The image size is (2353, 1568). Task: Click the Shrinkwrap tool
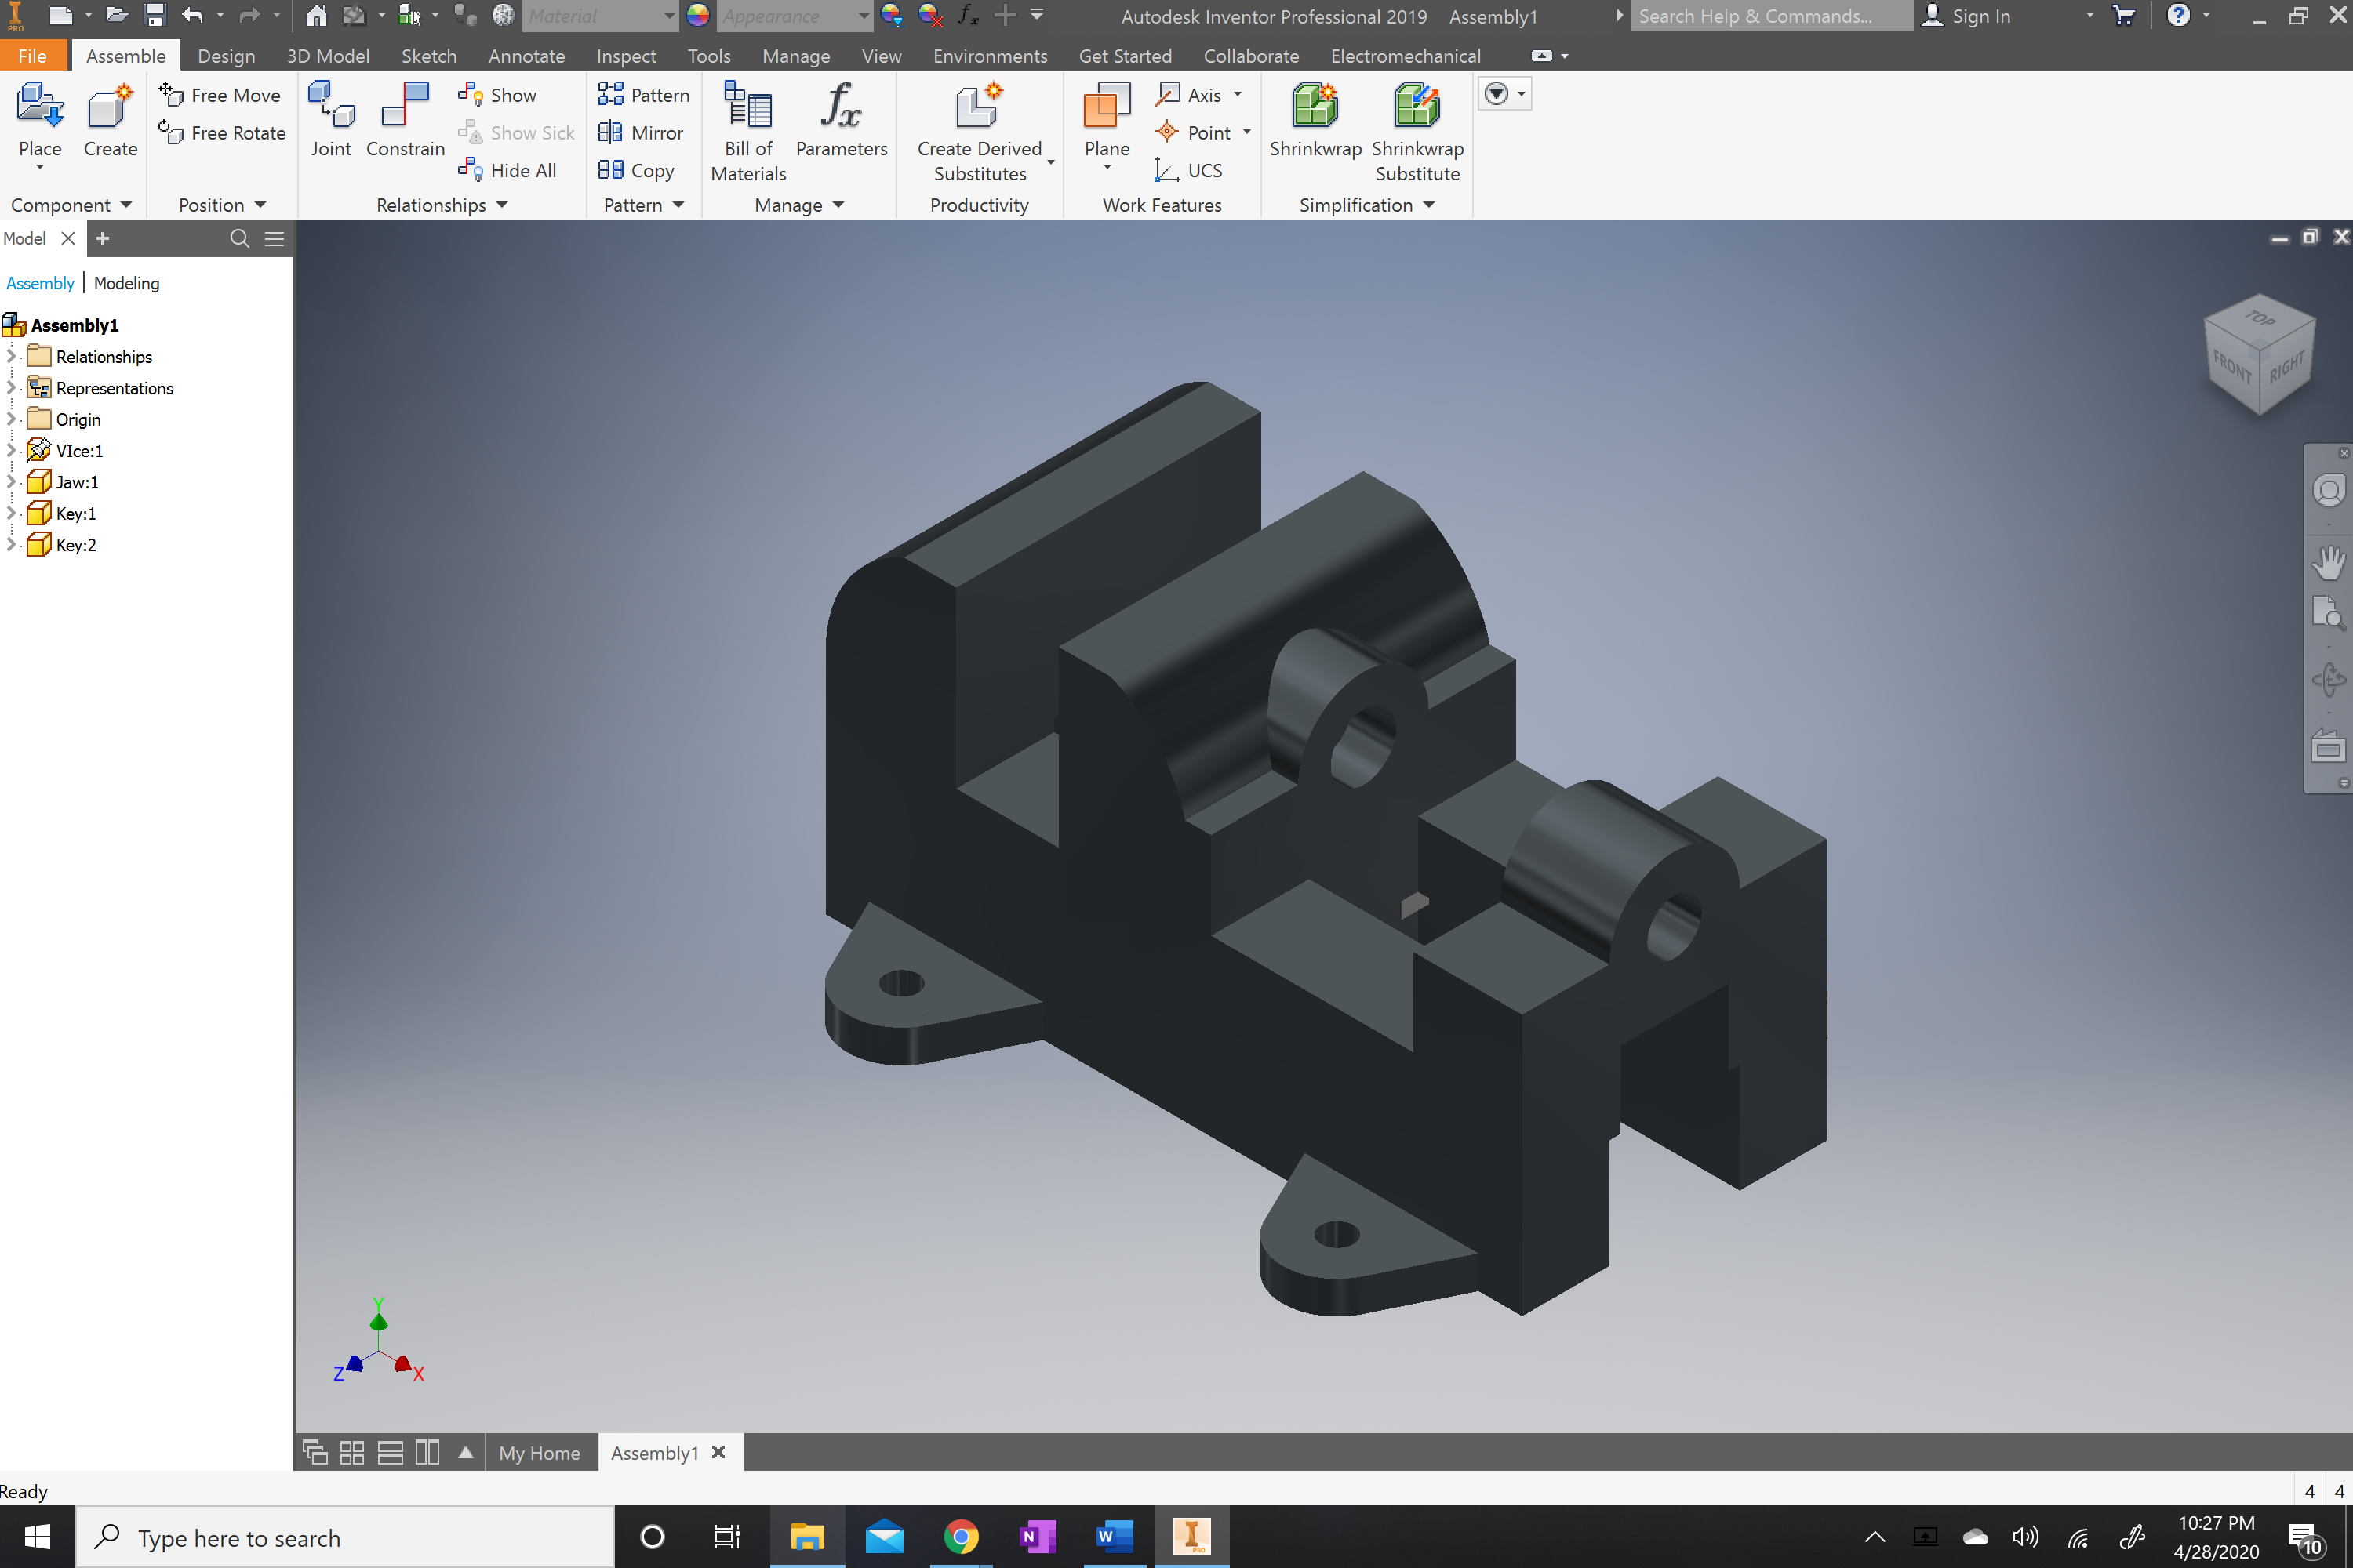click(1315, 120)
